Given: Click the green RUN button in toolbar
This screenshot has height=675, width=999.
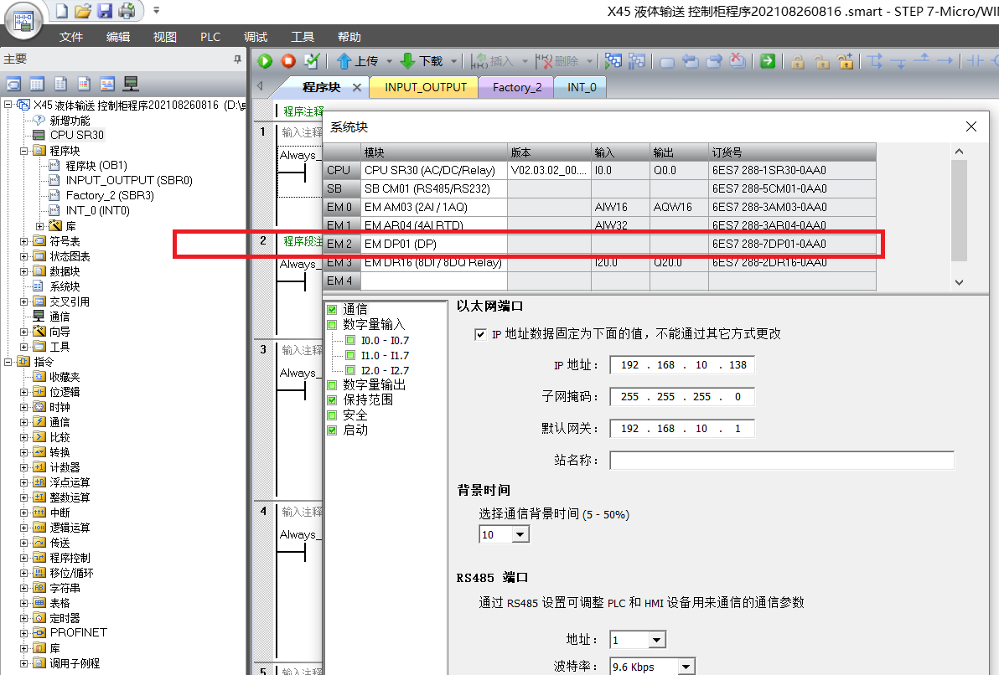Looking at the screenshot, I should 265,61.
